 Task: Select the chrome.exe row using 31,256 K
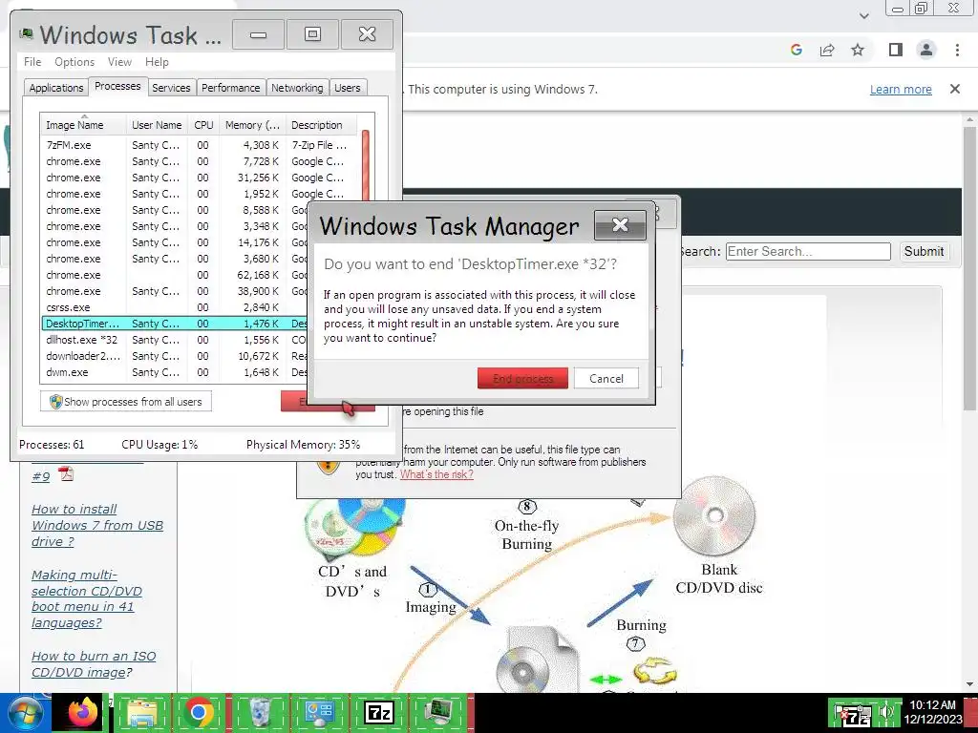(x=200, y=178)
